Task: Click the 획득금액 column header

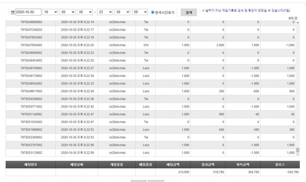Action: 243,165
